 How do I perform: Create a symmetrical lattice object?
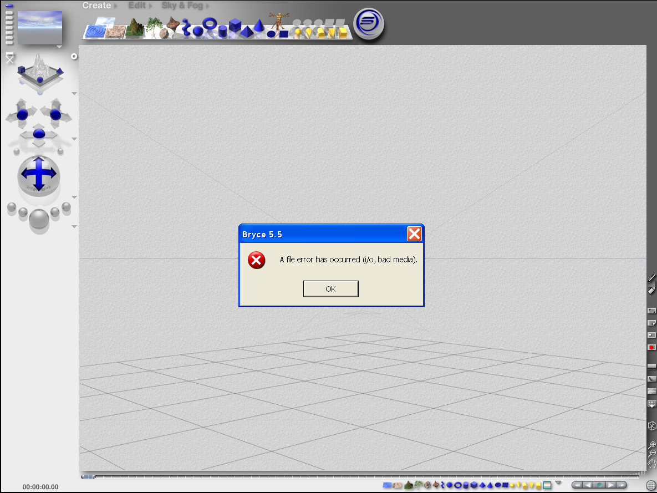pyautogui.click(x=172, y=23)
